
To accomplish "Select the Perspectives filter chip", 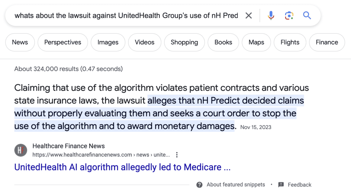I will pyautogui.click(x=63, y=42).
